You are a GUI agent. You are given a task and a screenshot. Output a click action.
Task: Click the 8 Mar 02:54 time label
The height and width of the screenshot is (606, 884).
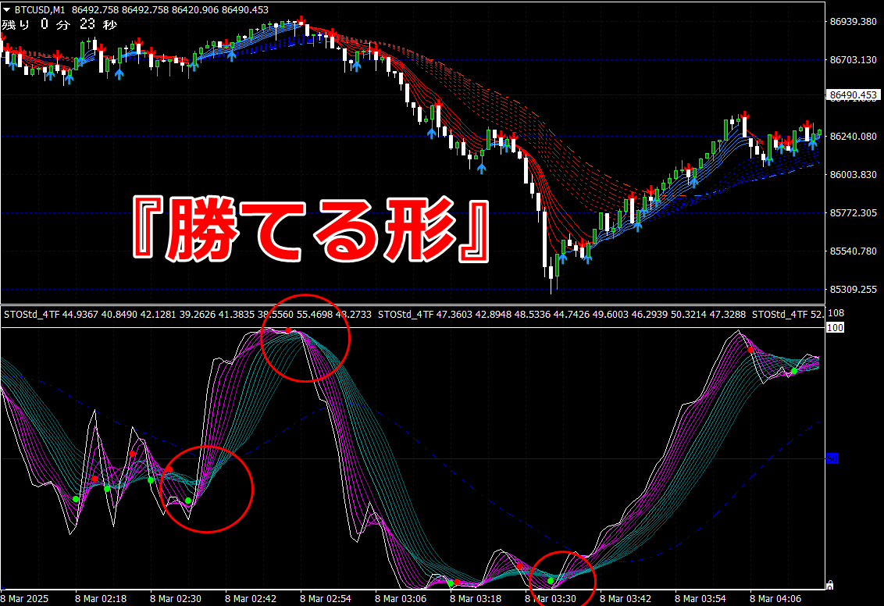326,599
